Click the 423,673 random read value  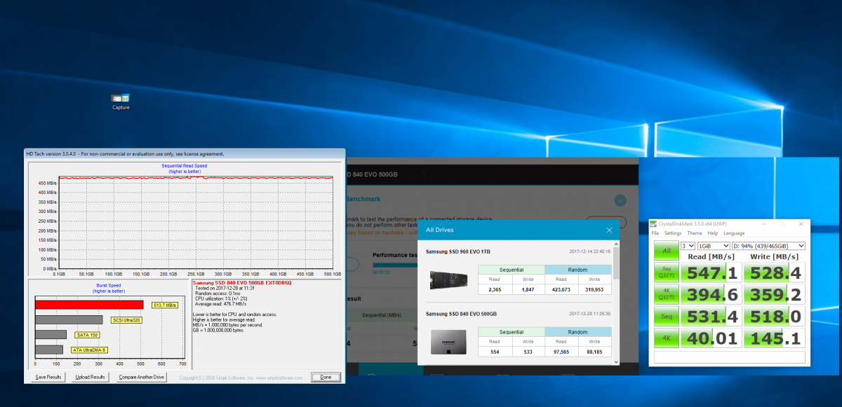(x=561, y=289)
